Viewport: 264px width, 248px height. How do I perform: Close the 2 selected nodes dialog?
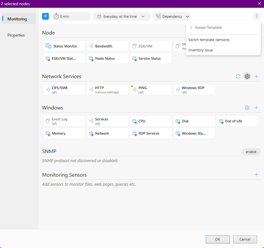tap(259, 4)
